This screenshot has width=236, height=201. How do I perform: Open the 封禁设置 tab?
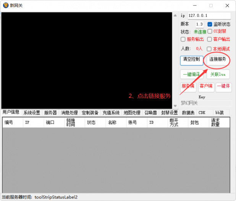pyautogui.click(x=169, y=113)
